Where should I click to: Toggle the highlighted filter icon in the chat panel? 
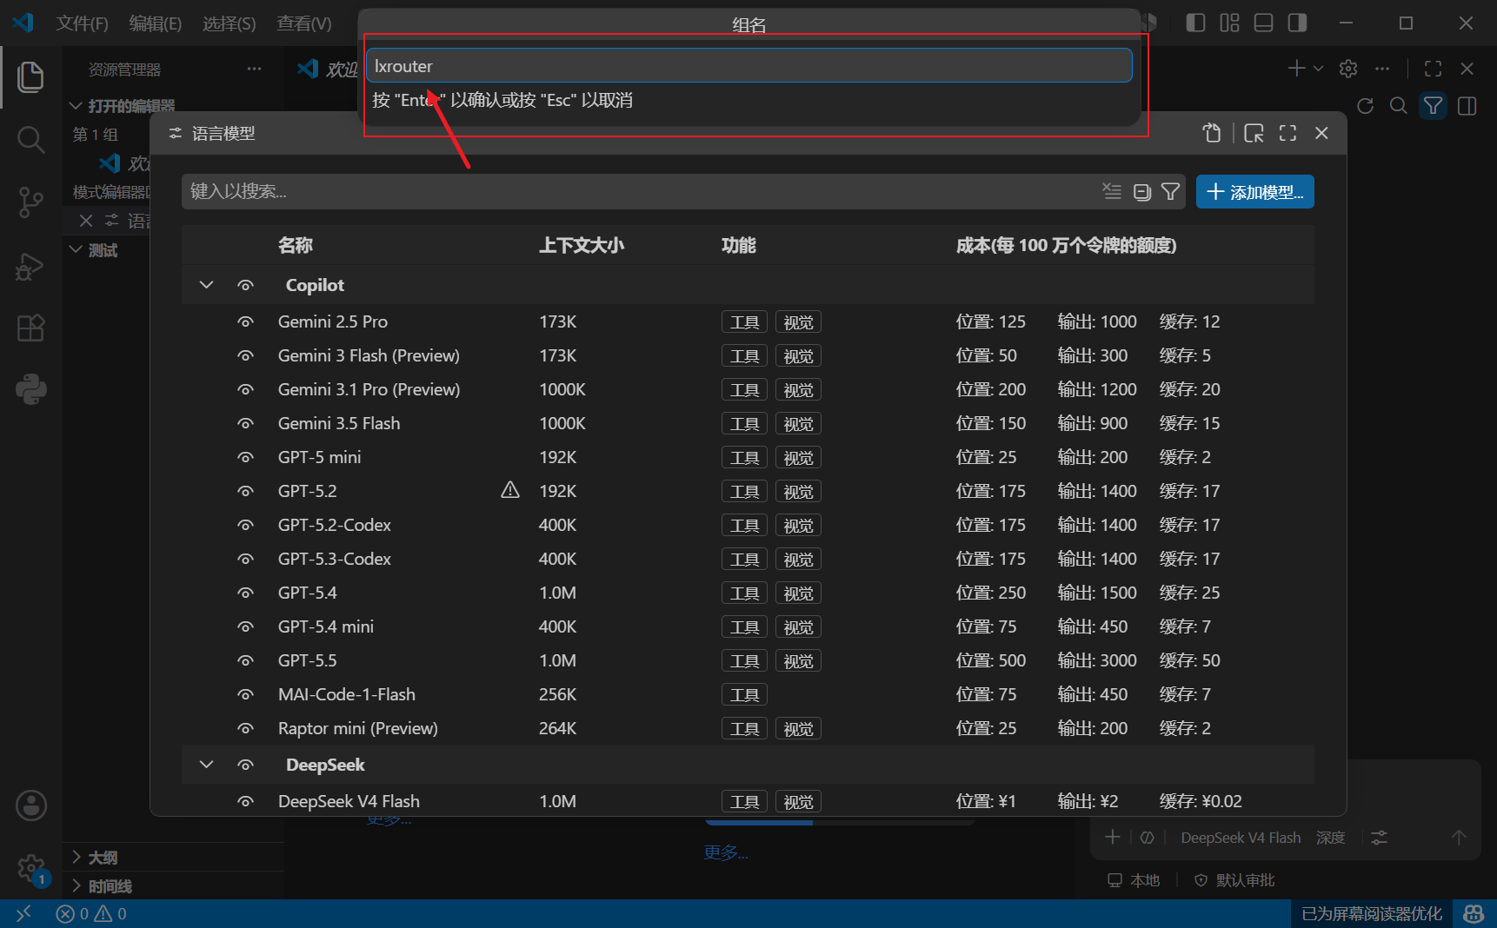(1433, 106)
